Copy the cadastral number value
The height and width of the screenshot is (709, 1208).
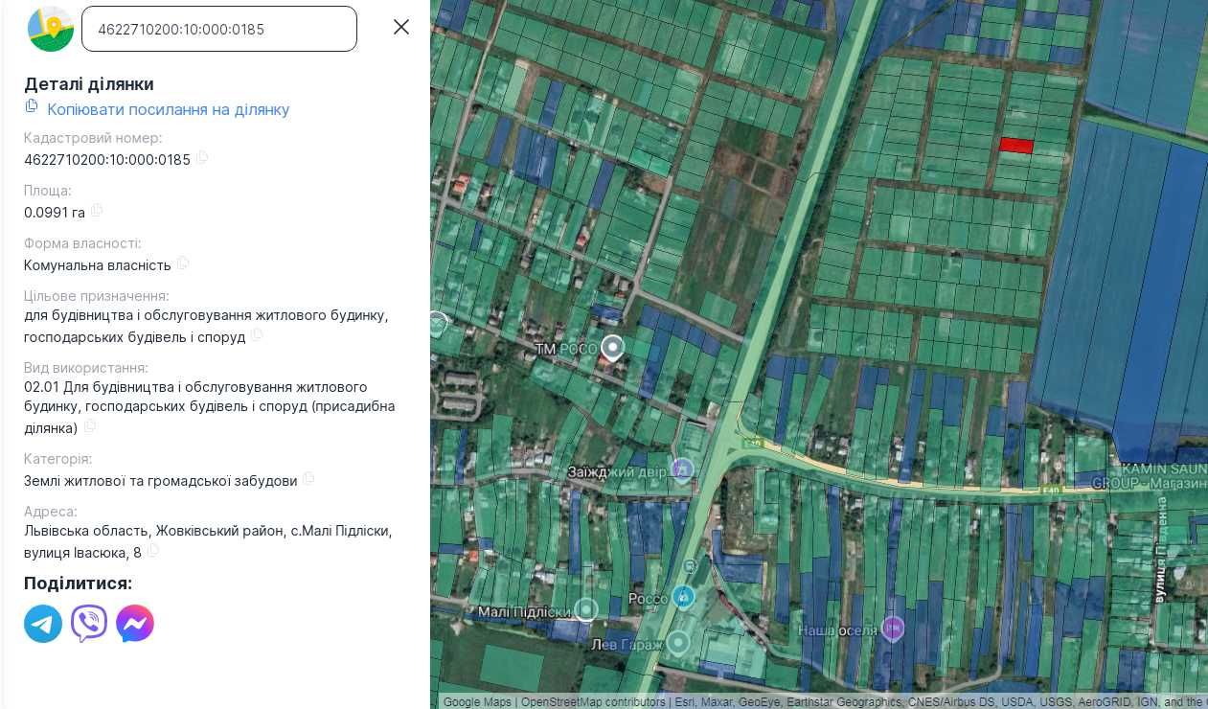tap(202, 158)
